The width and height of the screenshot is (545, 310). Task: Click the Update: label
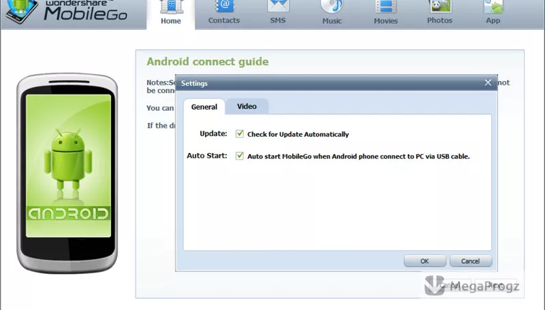(x=213, y=133)
